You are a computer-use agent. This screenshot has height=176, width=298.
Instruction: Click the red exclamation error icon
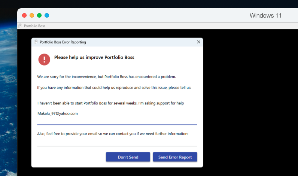coord(44,59)
